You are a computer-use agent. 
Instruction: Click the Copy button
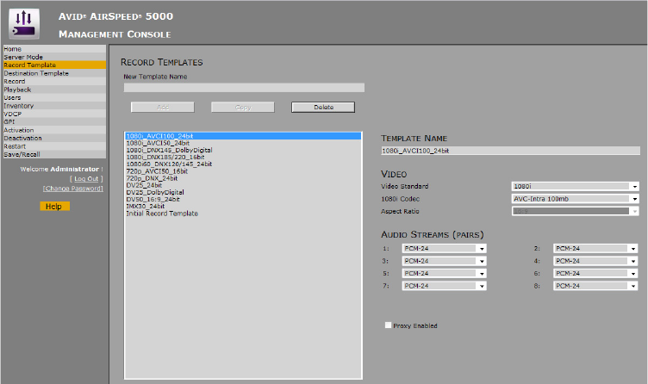tap(243, 108)
